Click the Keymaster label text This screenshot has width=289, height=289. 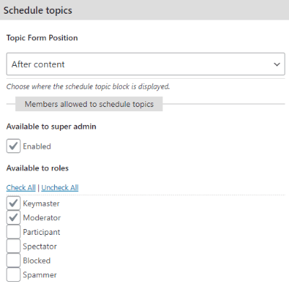[41, 204]
